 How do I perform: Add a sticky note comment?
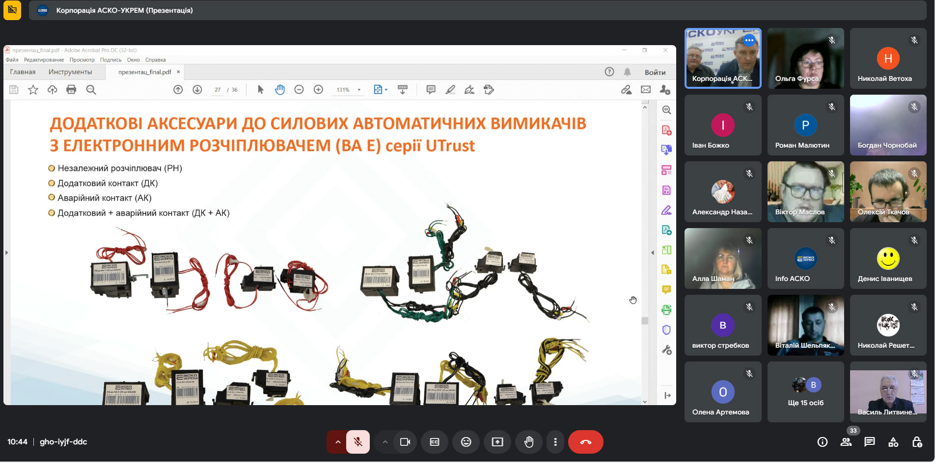[x=431, y=90]
